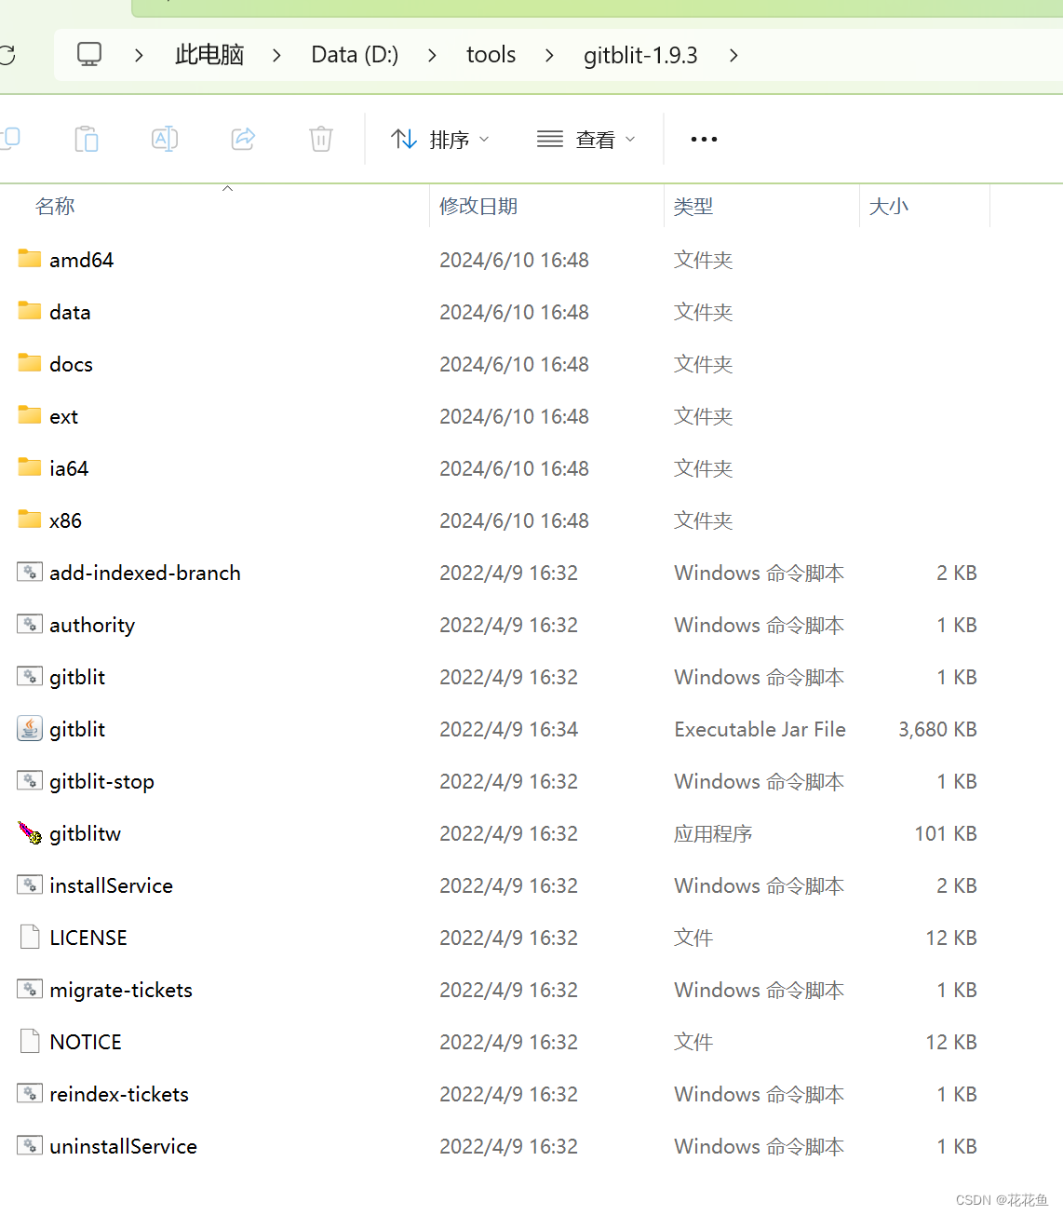Select uninstallService file name
This screenshot has height=1215, width=1063.
[124, 1146]
